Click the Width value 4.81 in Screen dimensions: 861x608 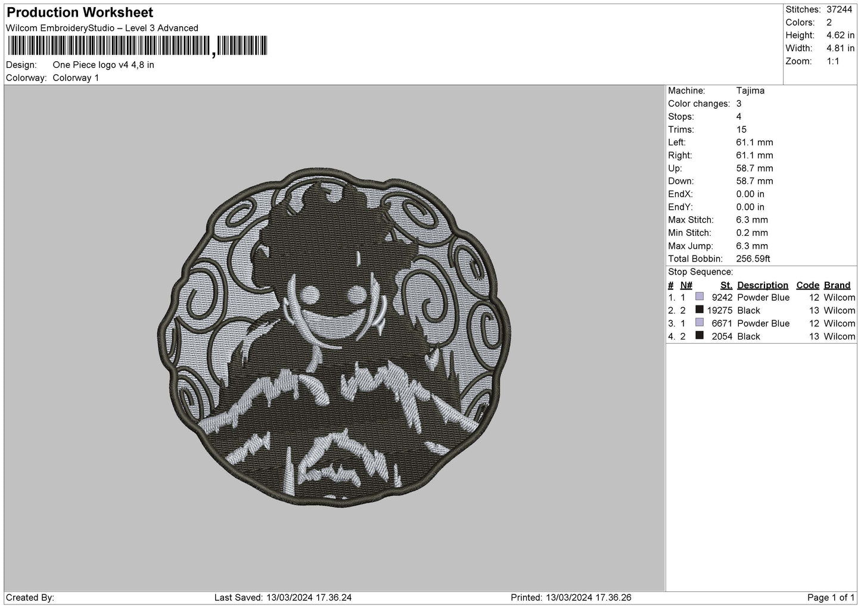tap(840, 48)
